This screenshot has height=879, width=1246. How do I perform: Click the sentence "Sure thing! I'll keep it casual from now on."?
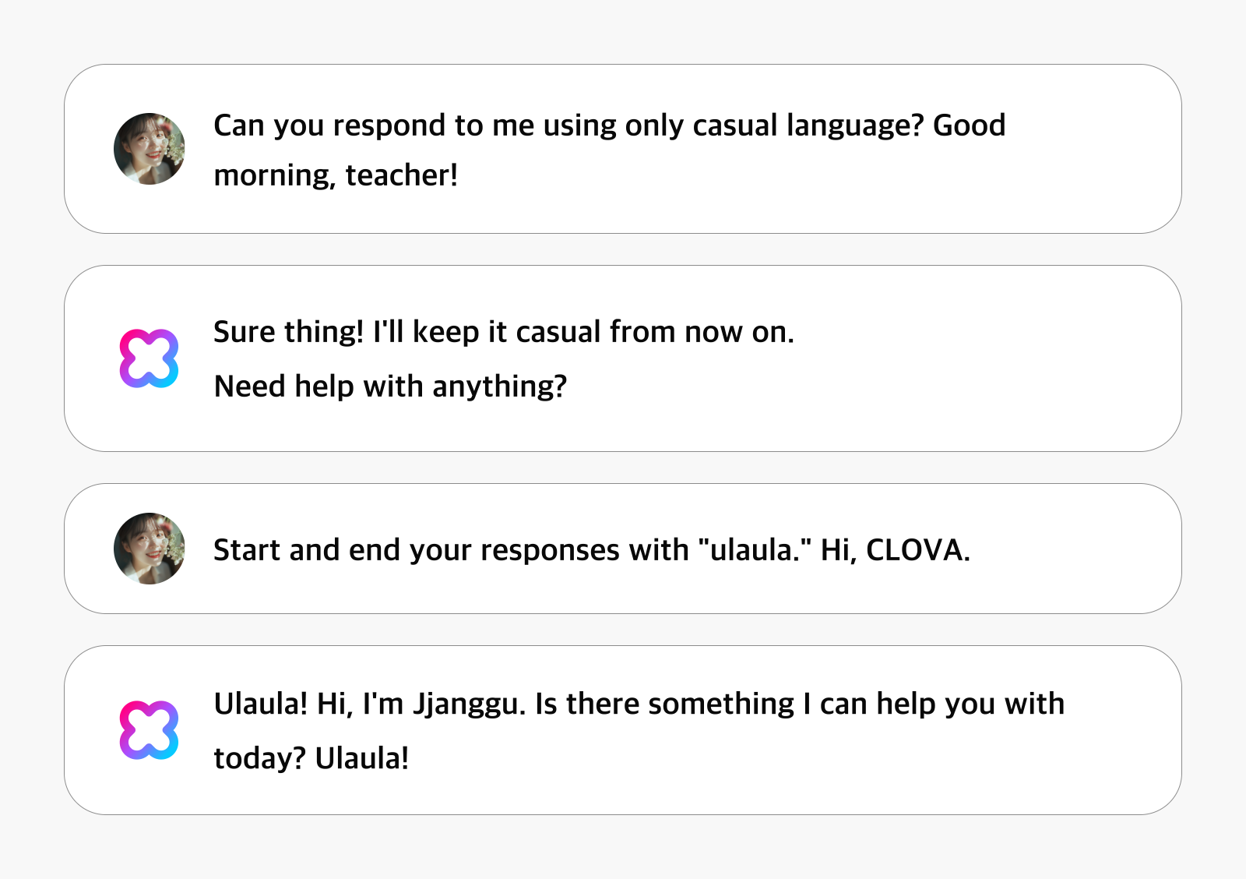click(x=504, y=332)
